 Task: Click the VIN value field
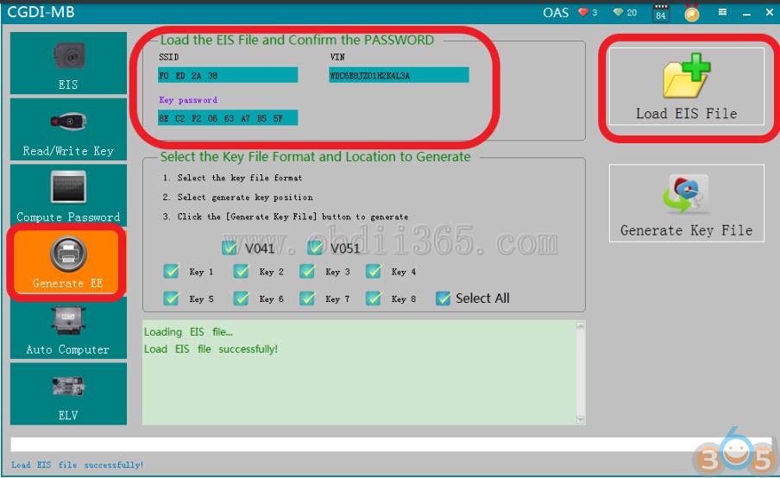click(399, 75)
